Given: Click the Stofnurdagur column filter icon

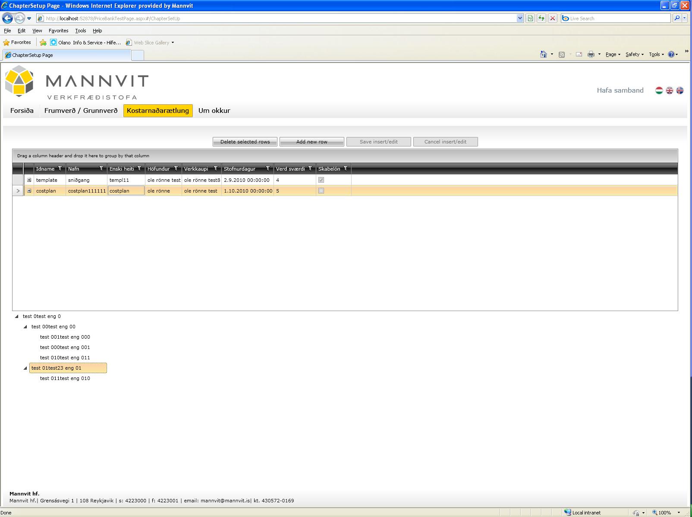Looking at the screenshot, I should coord(268,168).
